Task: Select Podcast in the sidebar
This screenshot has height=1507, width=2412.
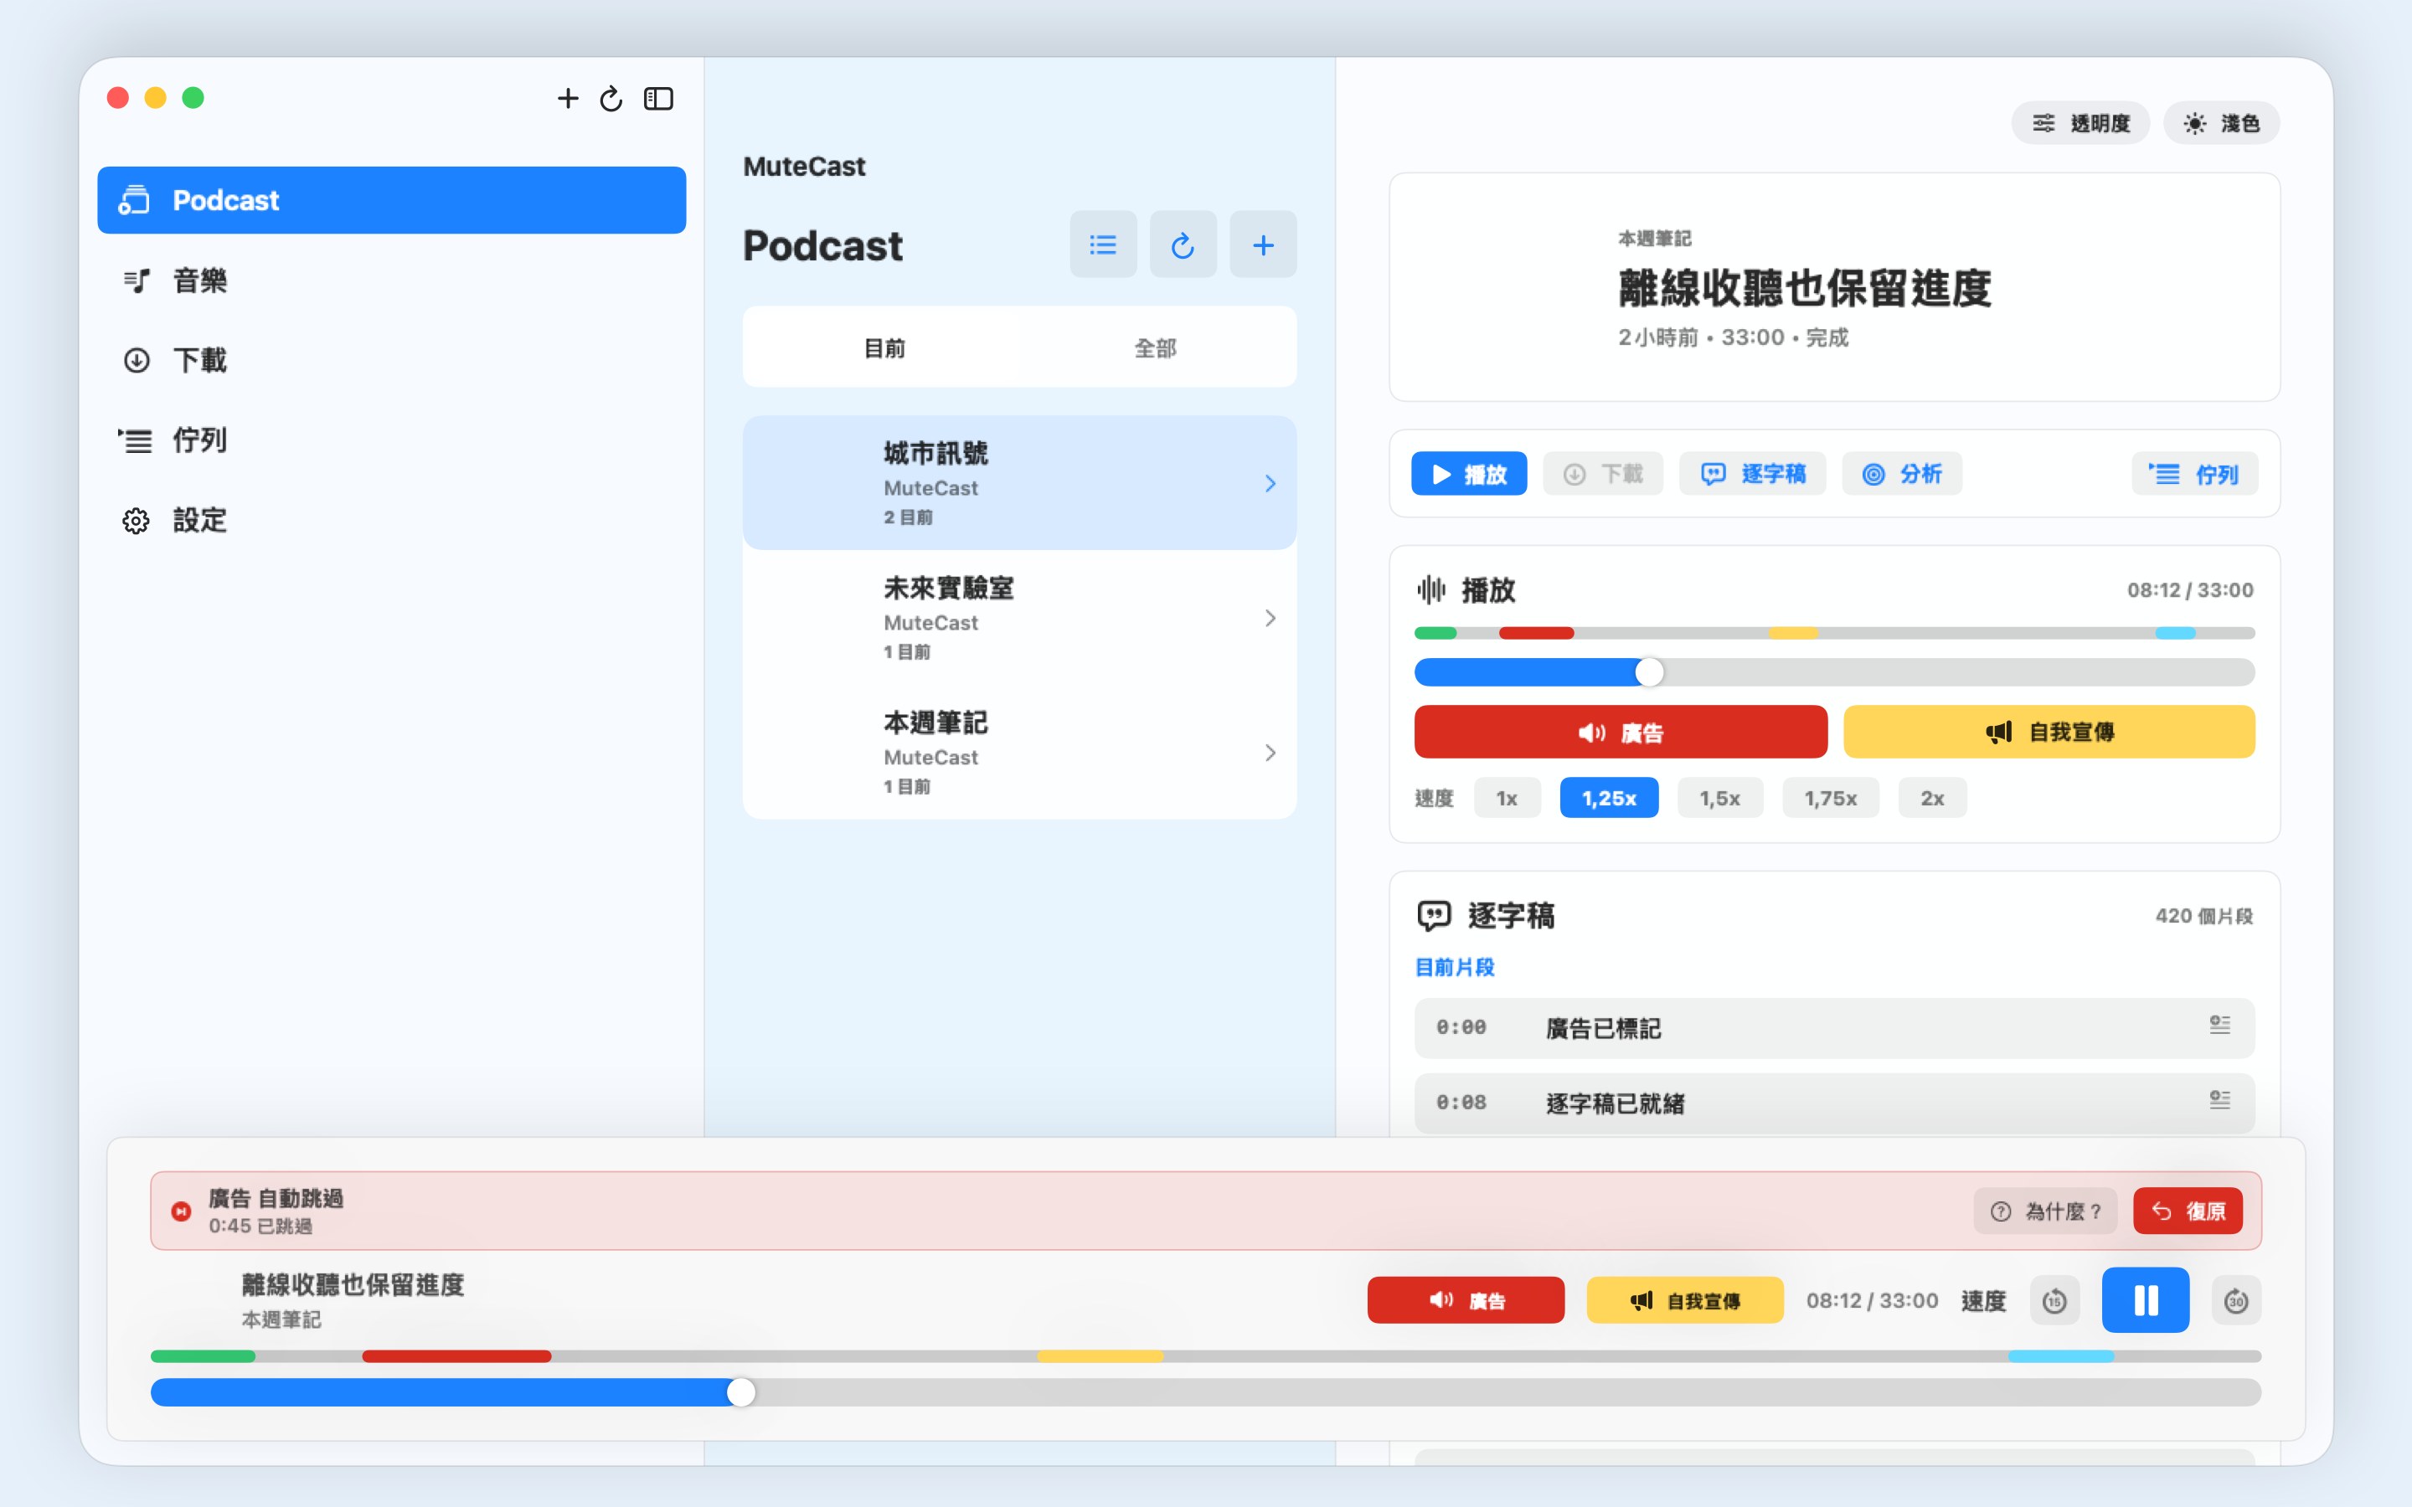Action: pos(392,199)
